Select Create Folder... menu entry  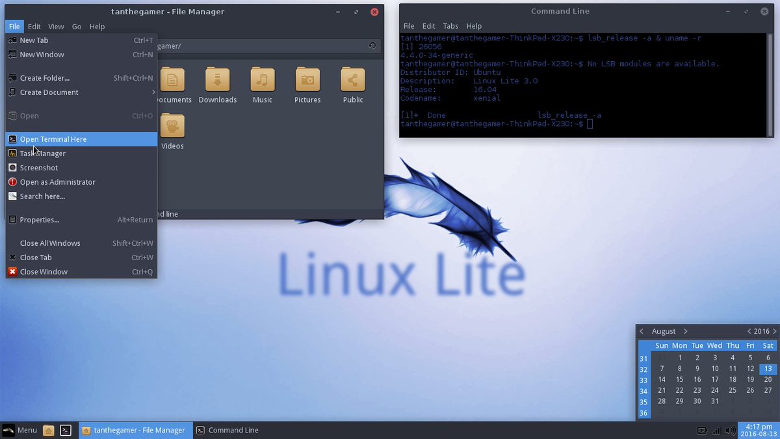tap(81, 78)
